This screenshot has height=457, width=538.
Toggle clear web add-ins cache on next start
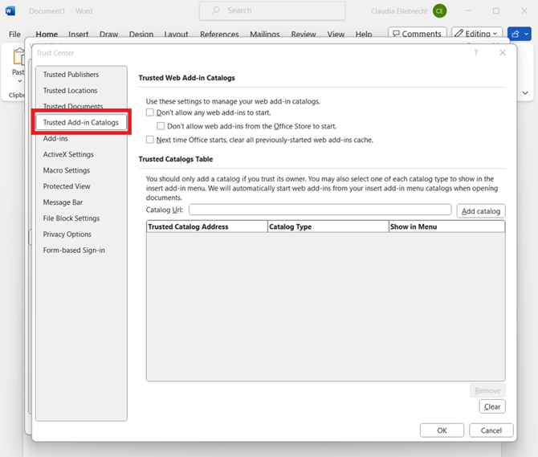click(x=150, y=140)
